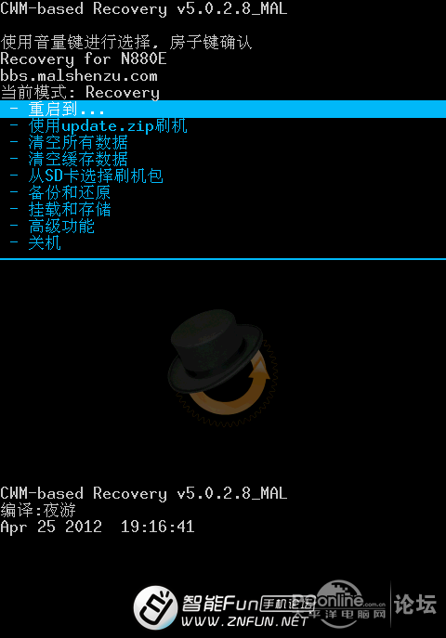This screenshot has height=638, width=446.
Task: Open 从SD卡选择刷机包 install from SD card
Action: click(96, 176)
